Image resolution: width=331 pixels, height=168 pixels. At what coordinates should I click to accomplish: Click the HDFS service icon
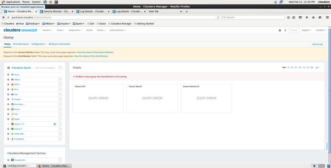coord(13,84)
